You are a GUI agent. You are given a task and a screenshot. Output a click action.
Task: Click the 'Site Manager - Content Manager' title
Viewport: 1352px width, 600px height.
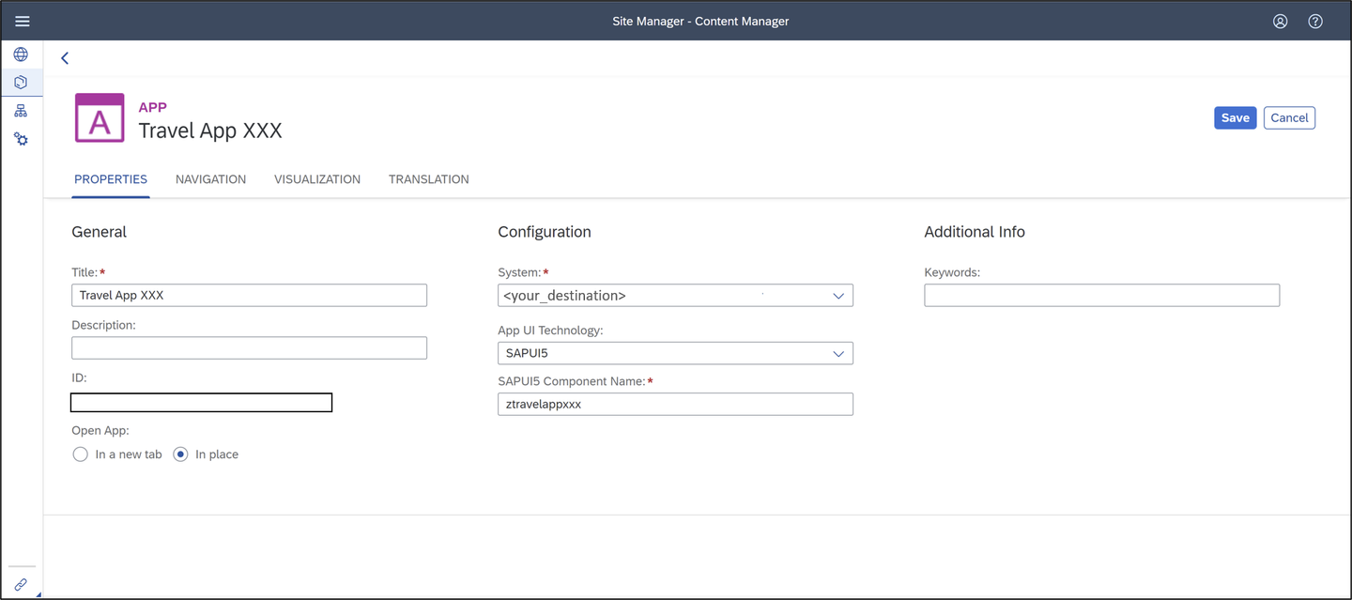click(700, 21)
